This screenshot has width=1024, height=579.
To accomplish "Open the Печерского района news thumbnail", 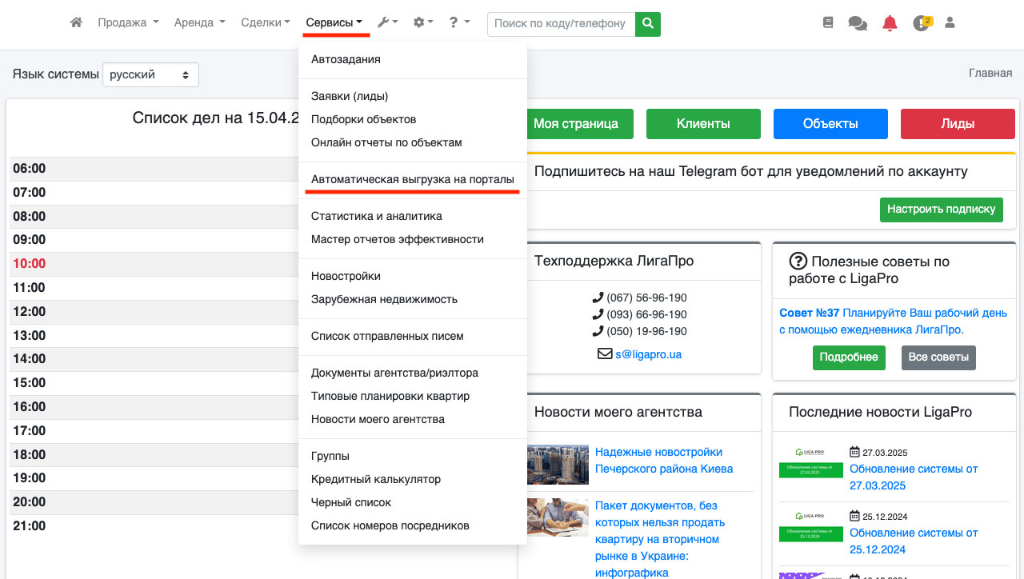I will (x=558, y=465).
